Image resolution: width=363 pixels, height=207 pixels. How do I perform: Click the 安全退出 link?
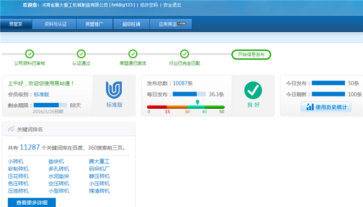[172, 5]
